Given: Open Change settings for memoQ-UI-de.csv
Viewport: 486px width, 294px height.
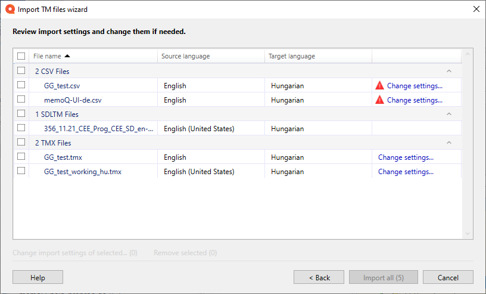Looking at the screenshot, I should [x=415, y=100].
